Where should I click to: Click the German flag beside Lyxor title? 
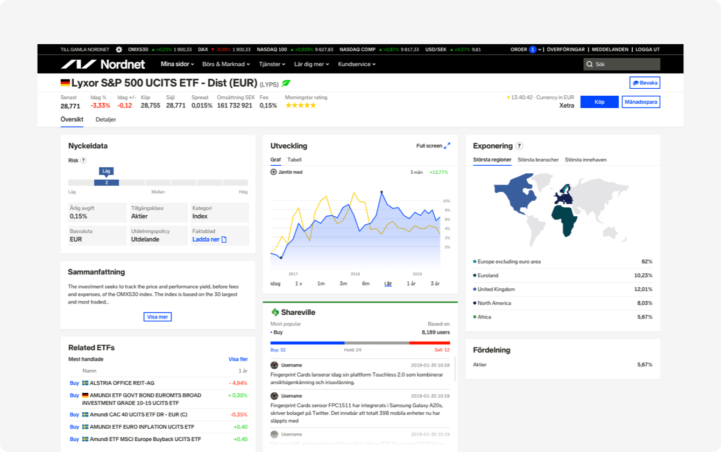coord(65,83)
